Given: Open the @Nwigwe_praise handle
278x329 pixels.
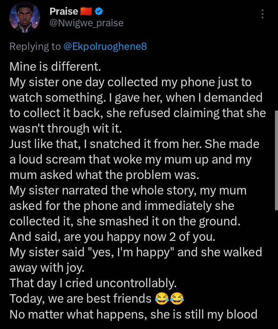Looking at the screenshot, I should click(86, 23).
